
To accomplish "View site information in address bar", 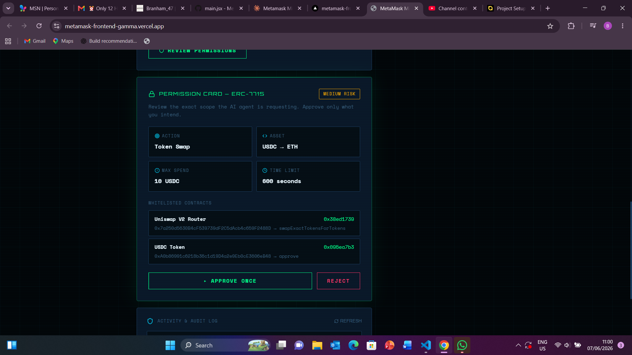I will pos(57,26).
